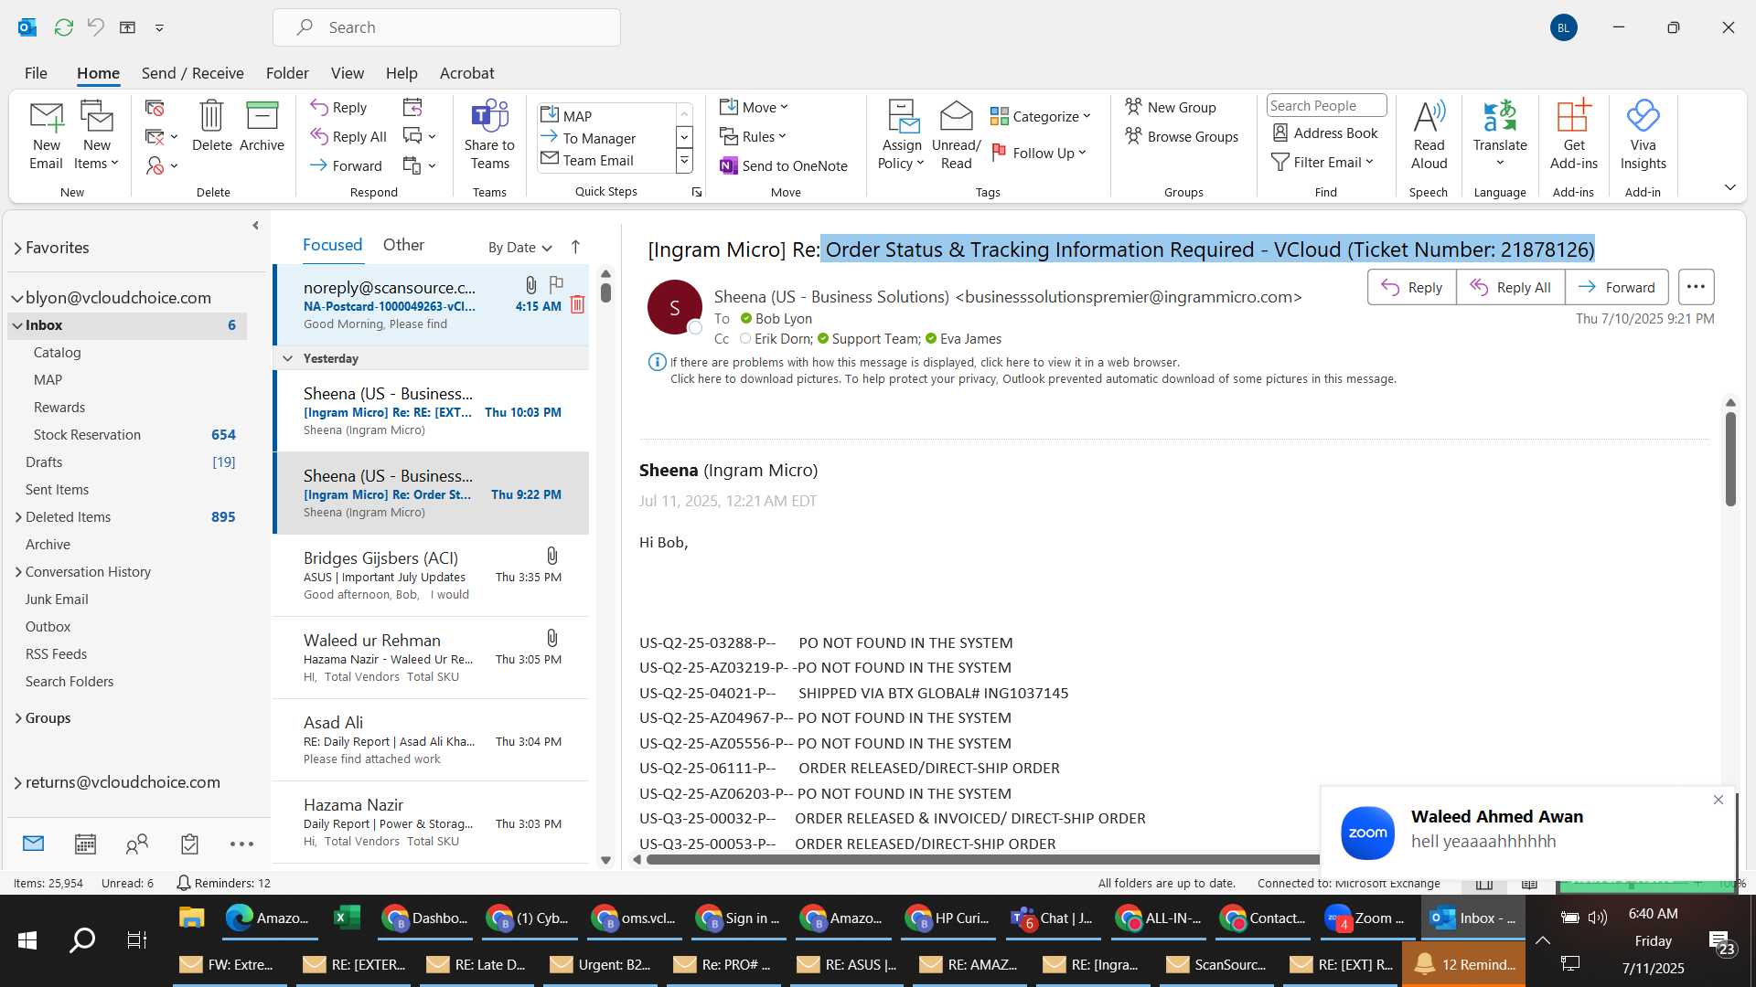Click the Mail icon in navigation bar
Image resolution: width=1756 pixels, height=987 pixels.
33,844
